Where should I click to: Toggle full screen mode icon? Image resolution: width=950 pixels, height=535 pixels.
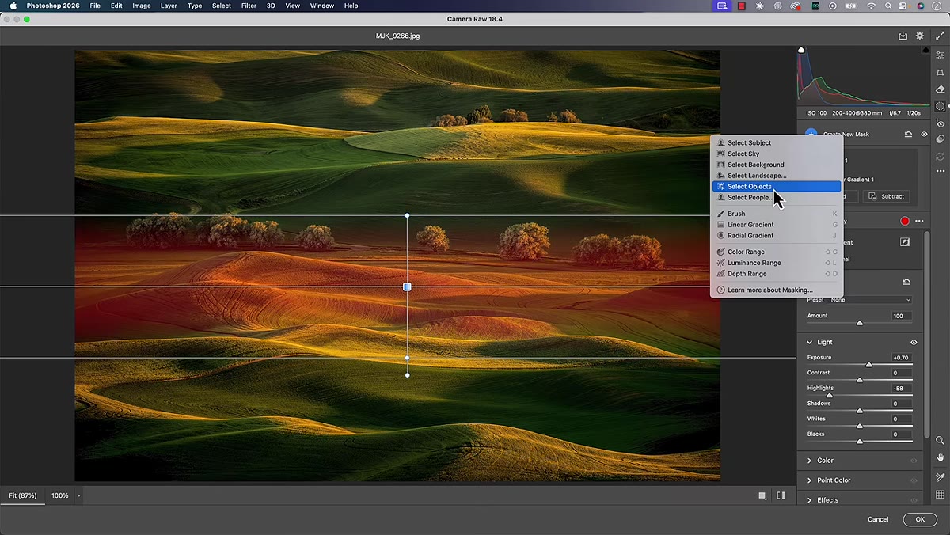(940, 36)
